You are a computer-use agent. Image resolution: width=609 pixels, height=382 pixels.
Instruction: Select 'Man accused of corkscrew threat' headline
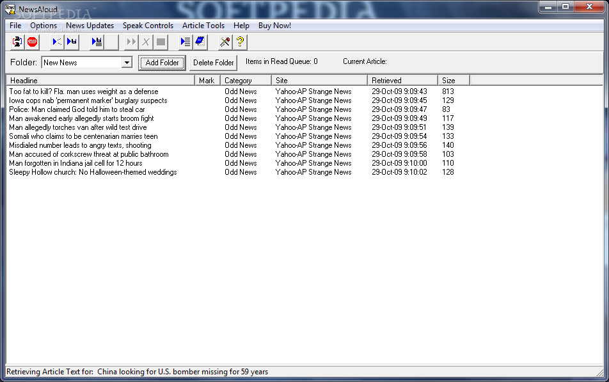click(x=89, y=154)
